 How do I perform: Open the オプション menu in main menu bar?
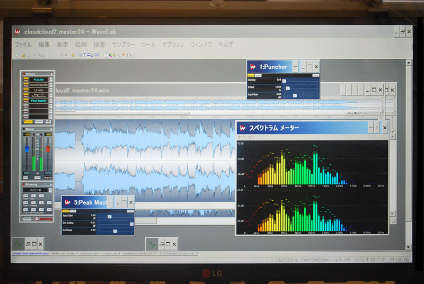tap(173, 45)
